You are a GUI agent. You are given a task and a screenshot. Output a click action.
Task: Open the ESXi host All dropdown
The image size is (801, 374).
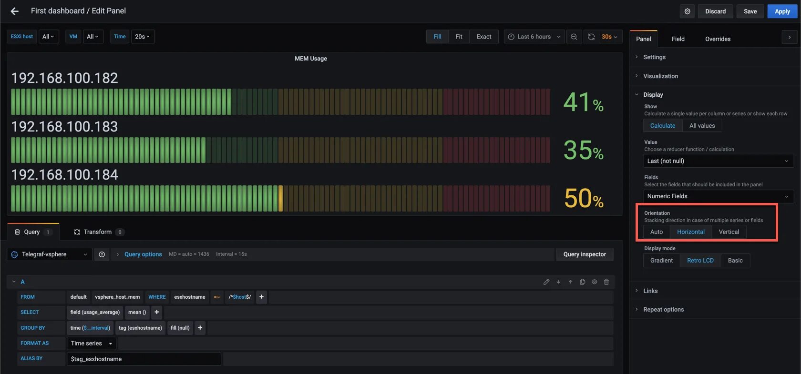(48, 37)
